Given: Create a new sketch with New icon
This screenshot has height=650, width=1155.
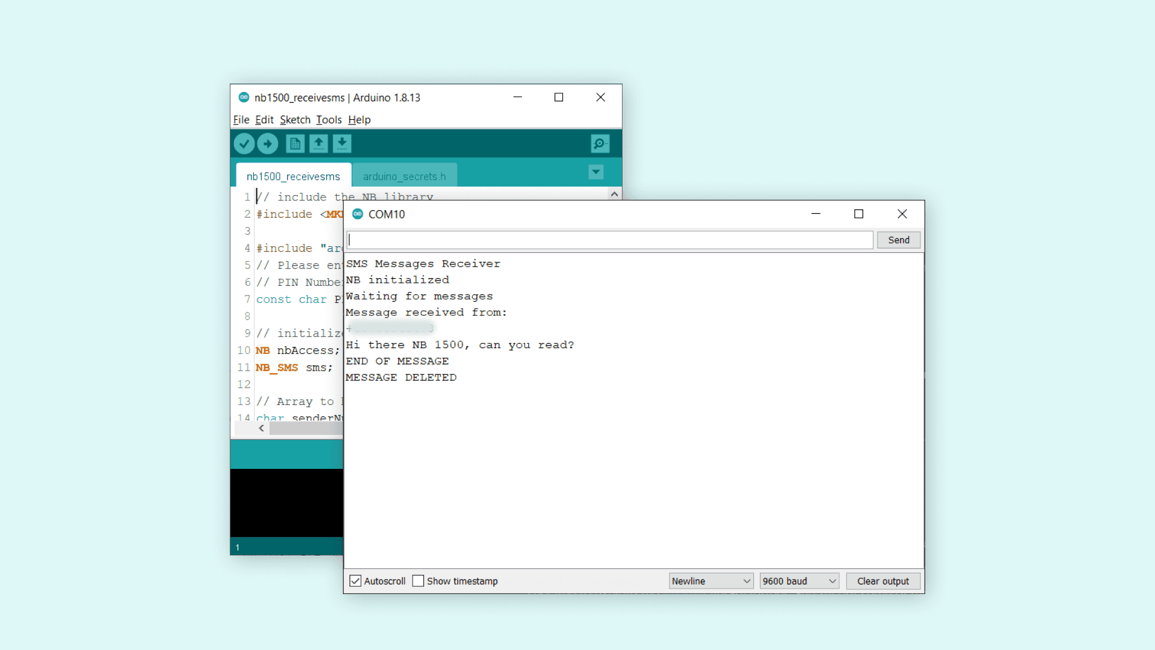Looking at the screenshot, I should coord(295,144).
